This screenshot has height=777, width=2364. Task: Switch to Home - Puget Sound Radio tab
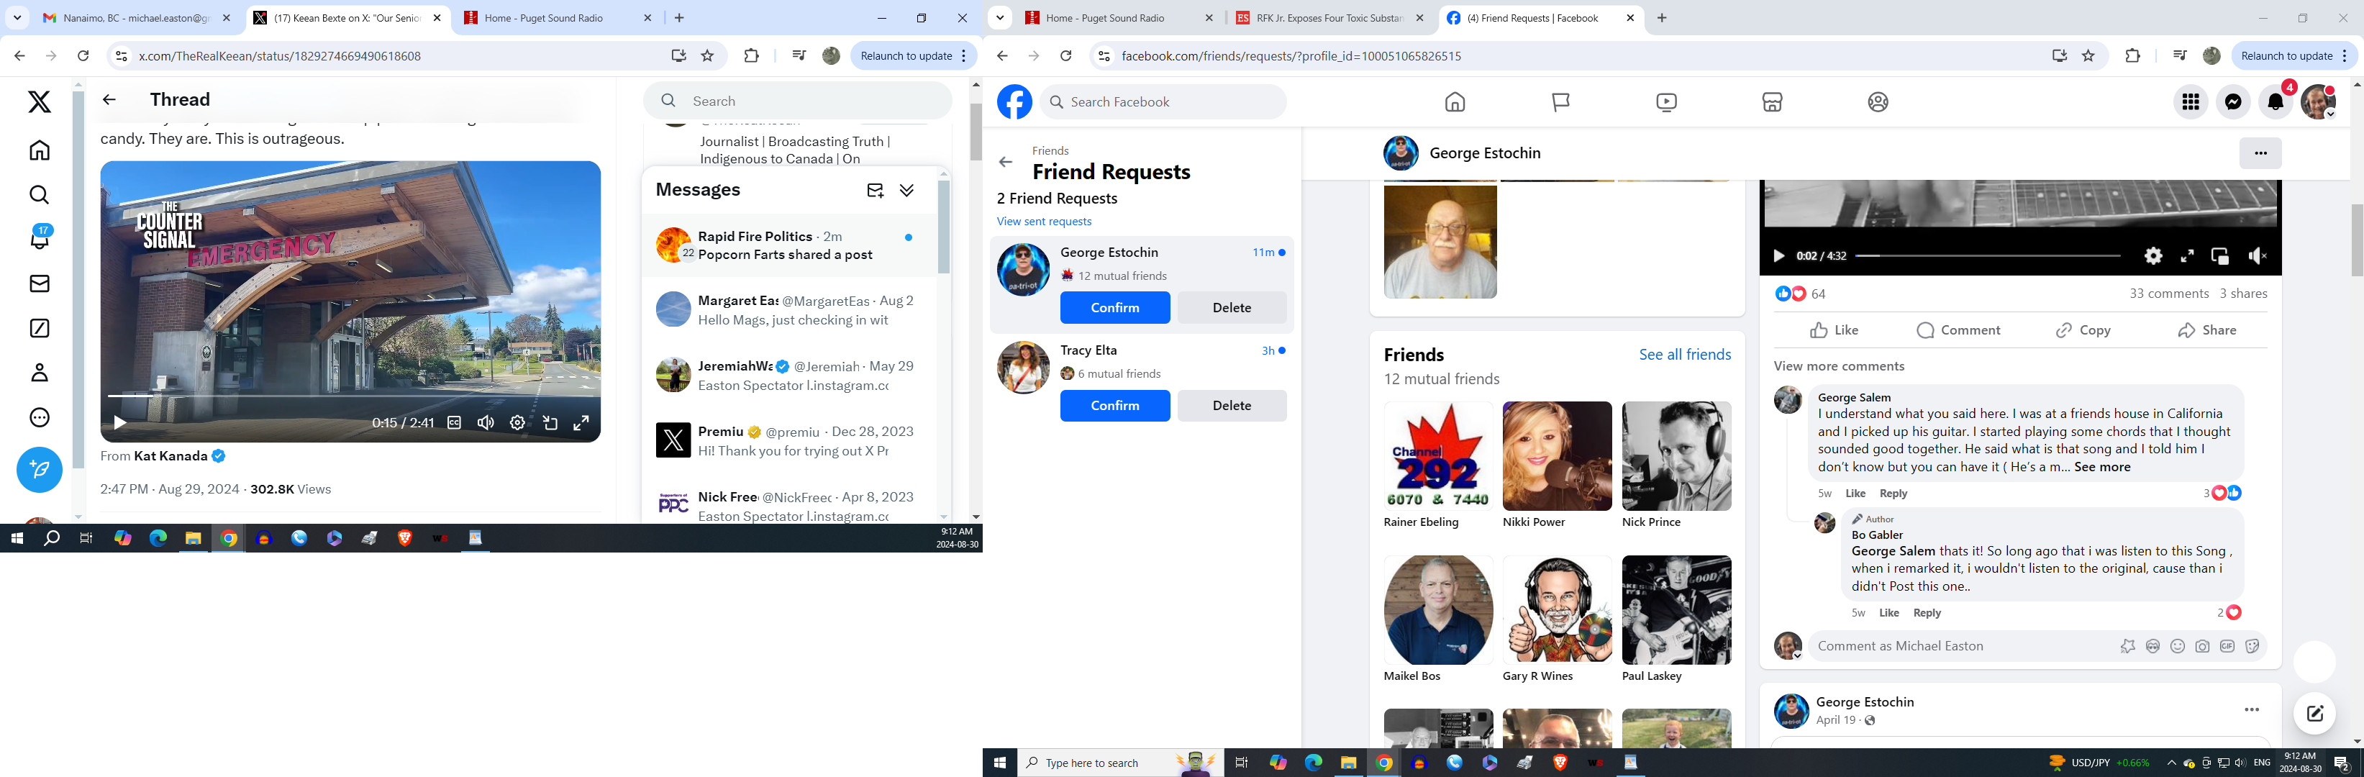[1104, 17]
